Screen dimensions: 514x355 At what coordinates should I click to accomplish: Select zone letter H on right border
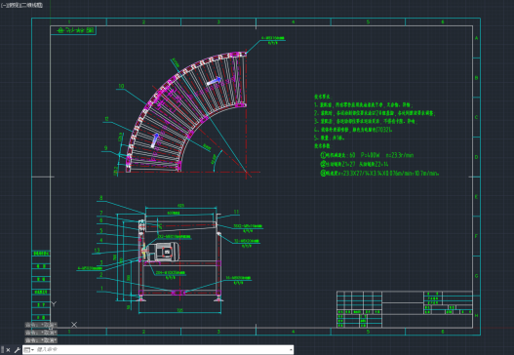tap(477, 315)
